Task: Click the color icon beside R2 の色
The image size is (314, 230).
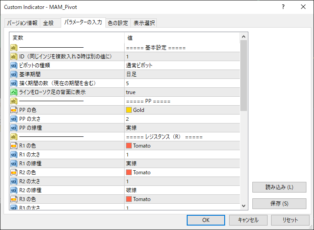Action: coord(14,172)
